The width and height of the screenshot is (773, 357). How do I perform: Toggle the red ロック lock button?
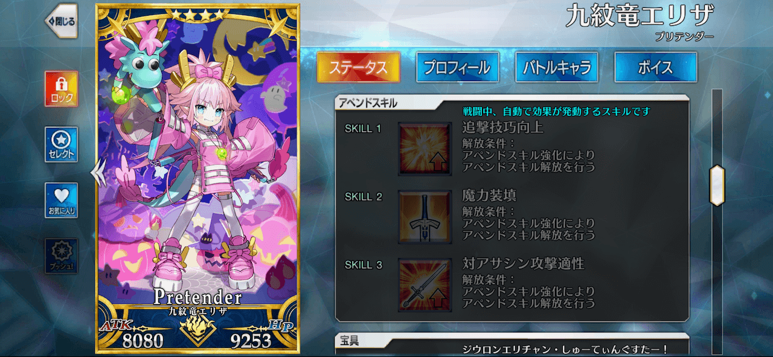[61, 88]
